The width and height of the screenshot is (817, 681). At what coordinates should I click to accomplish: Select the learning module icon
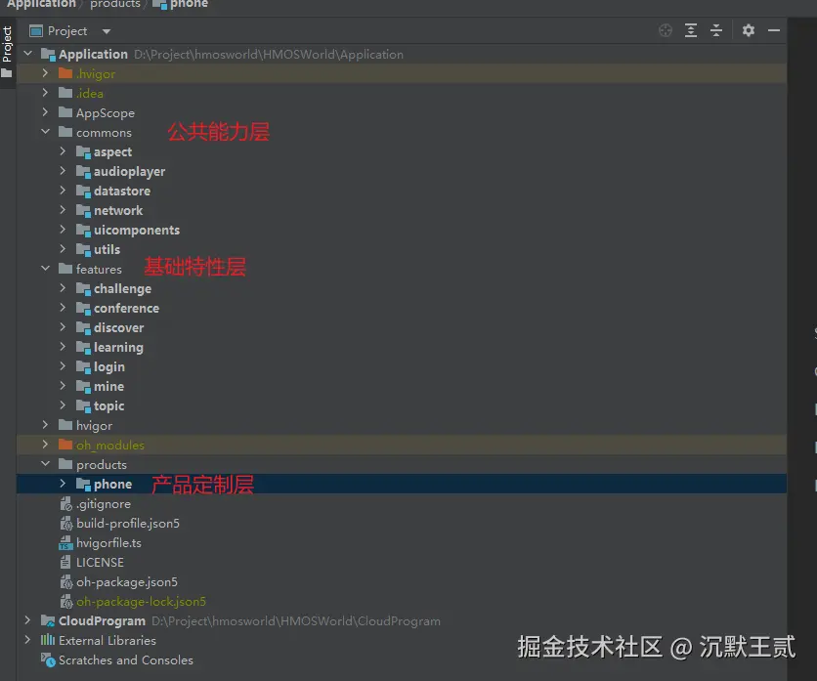pos(83,348)
